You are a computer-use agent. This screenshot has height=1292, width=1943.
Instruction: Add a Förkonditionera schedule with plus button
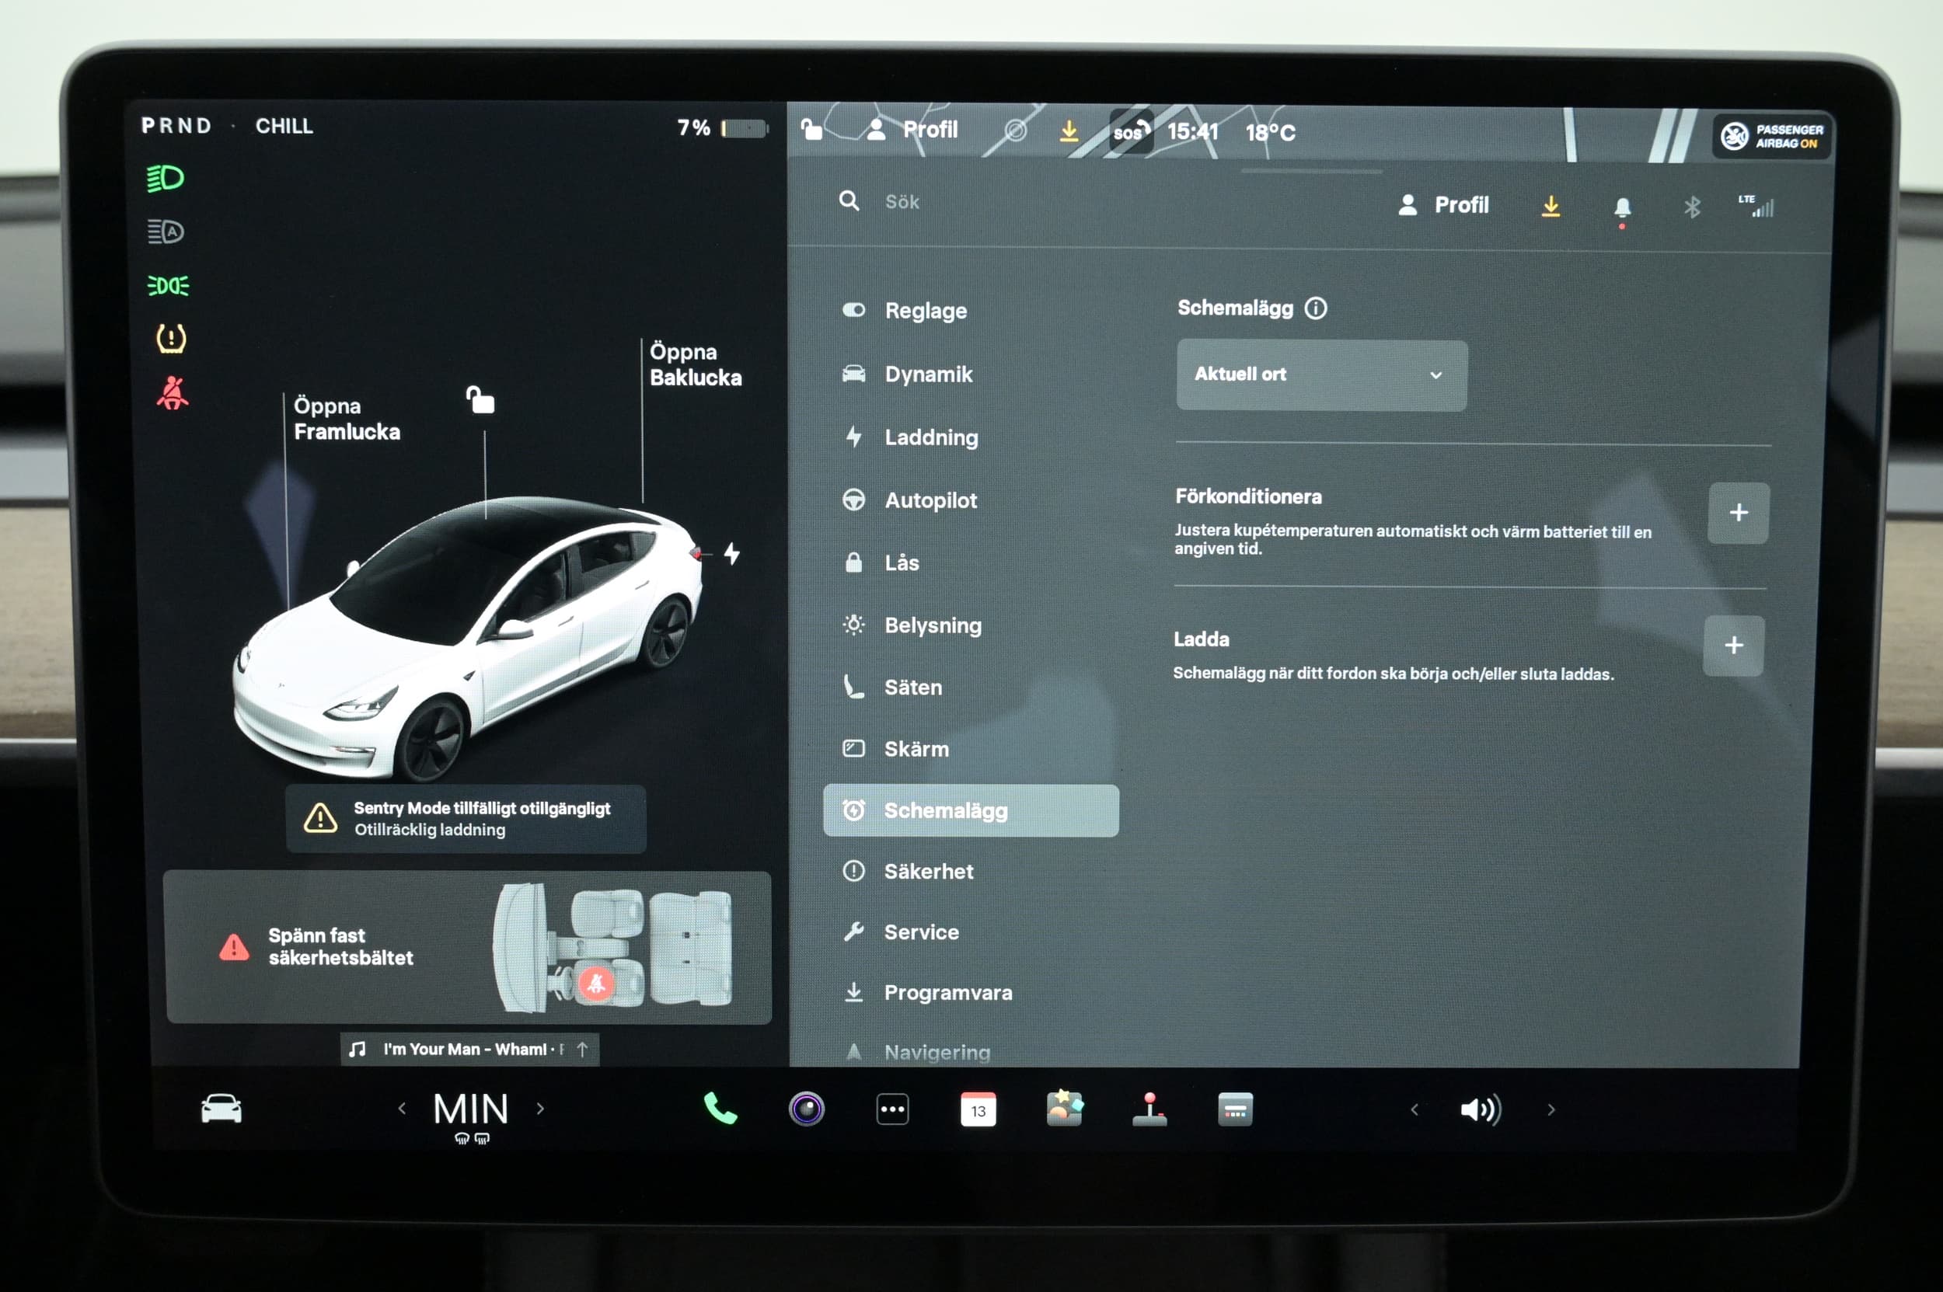coord(1739,513)
